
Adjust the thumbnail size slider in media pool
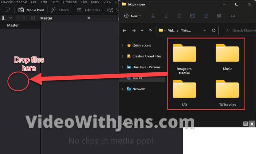(89, 18)
